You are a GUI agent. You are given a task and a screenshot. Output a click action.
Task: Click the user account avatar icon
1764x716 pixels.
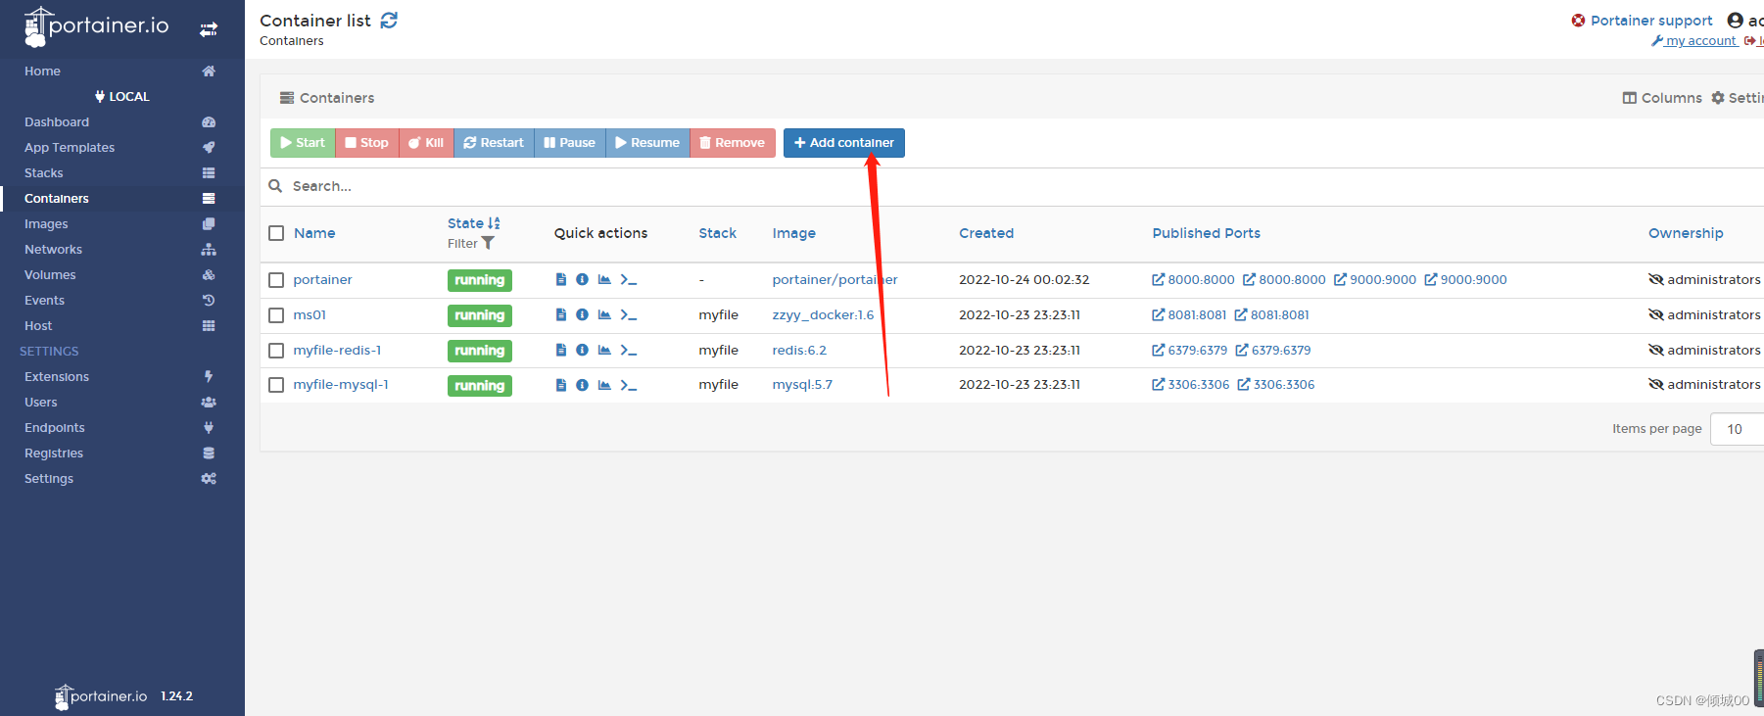(x=1735, y=21)
